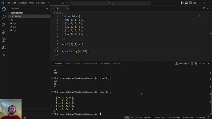Go forward with the navigation arrow
The width and height of the screenshot is (212, 119).
(67, 3)
